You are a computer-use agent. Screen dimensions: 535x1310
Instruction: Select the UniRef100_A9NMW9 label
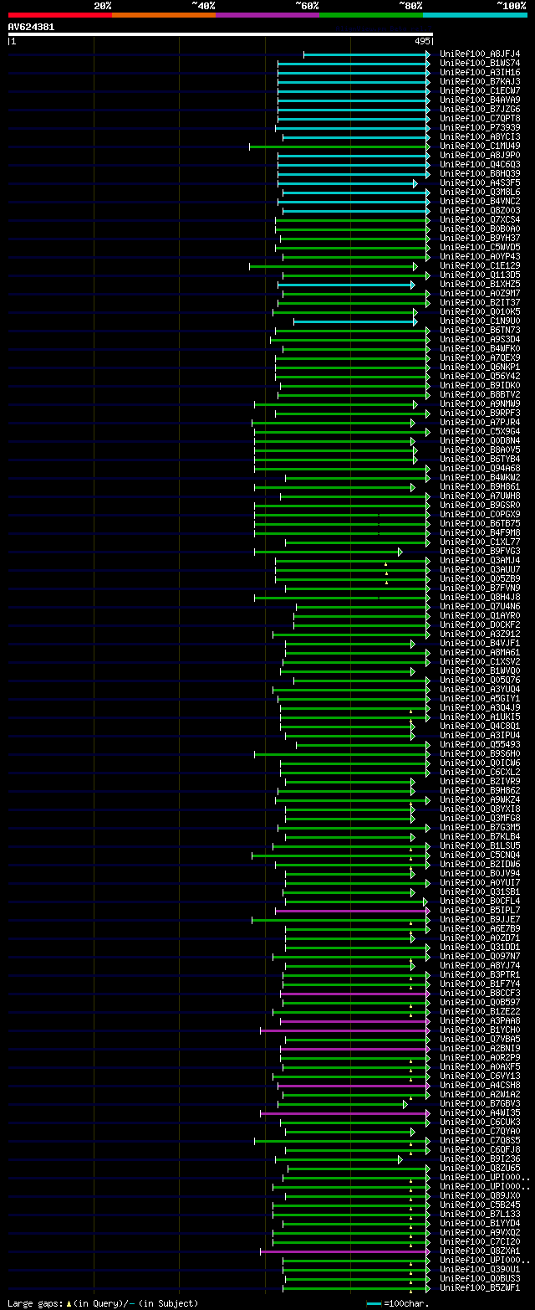click(480, 403)
